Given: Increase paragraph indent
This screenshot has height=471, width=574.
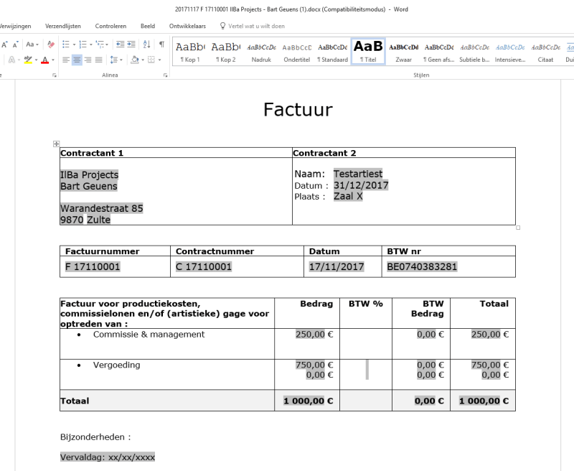Looking at the screenshot, I should (131, 45).
